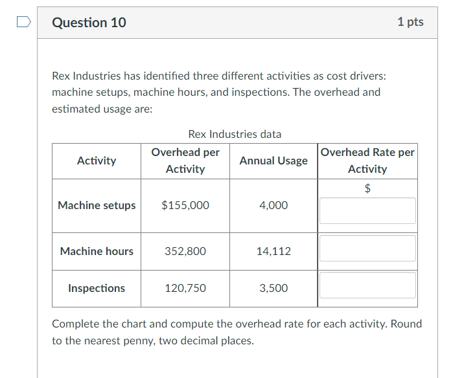The image size is (464, 378).
Task: Select the 'Complete the chart' instruction text
Action: click(237, 332)
